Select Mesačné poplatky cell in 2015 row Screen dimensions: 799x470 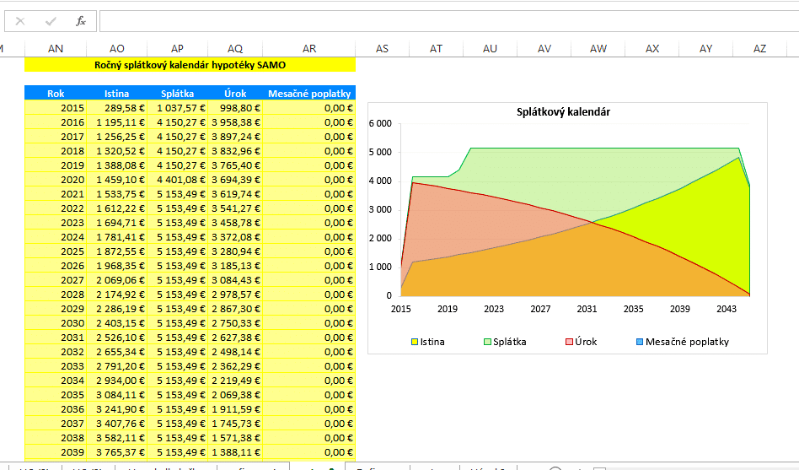pos(309,108)
